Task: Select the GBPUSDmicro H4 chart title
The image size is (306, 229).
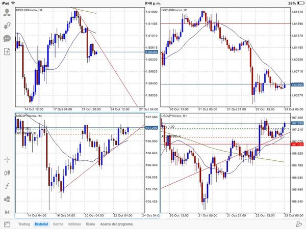Action: point(29,10)
